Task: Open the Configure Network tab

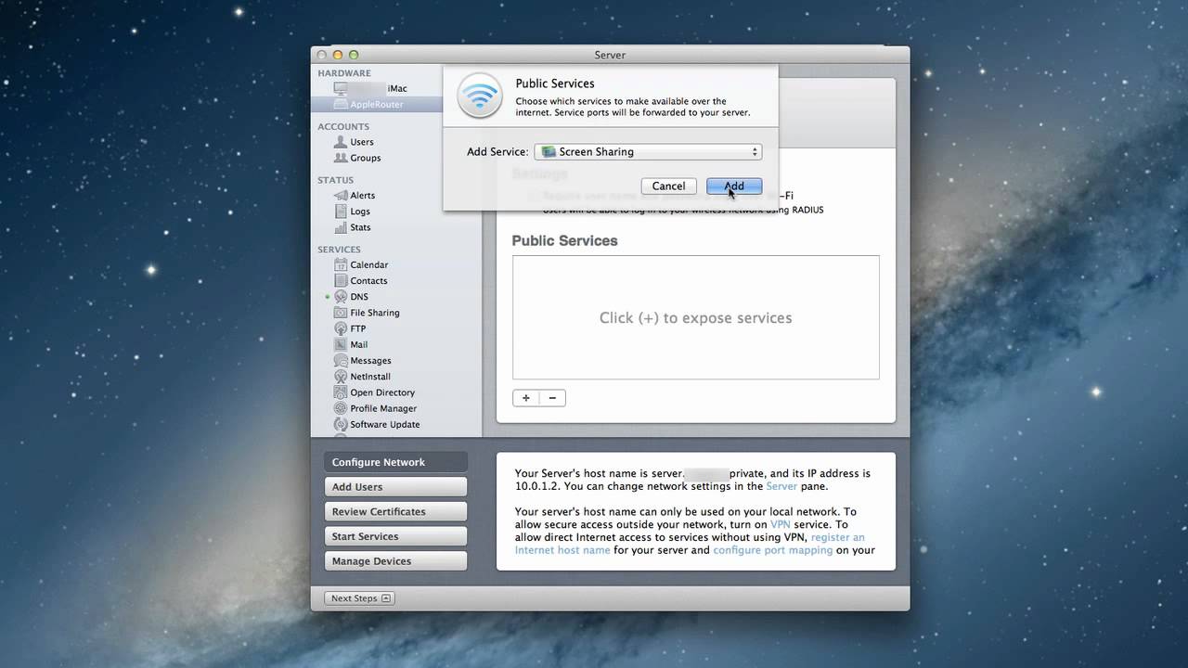Action: pos(395,462)
